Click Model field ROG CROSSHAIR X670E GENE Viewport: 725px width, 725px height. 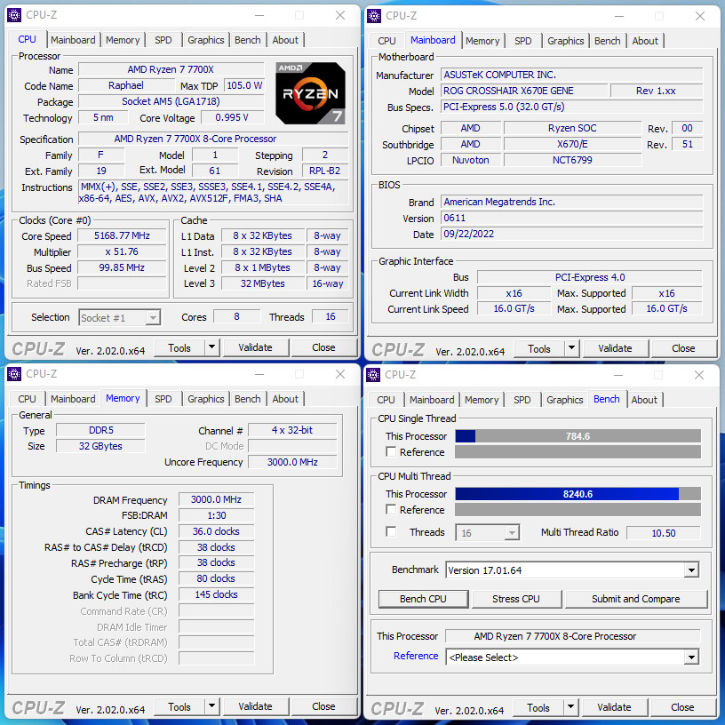pyautogui.click(x=524, y=91)
